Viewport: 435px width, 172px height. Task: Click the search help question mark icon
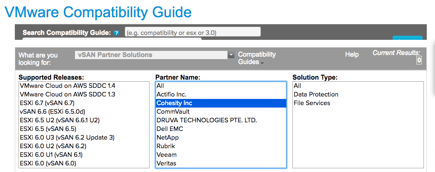(x=117, y=33)
